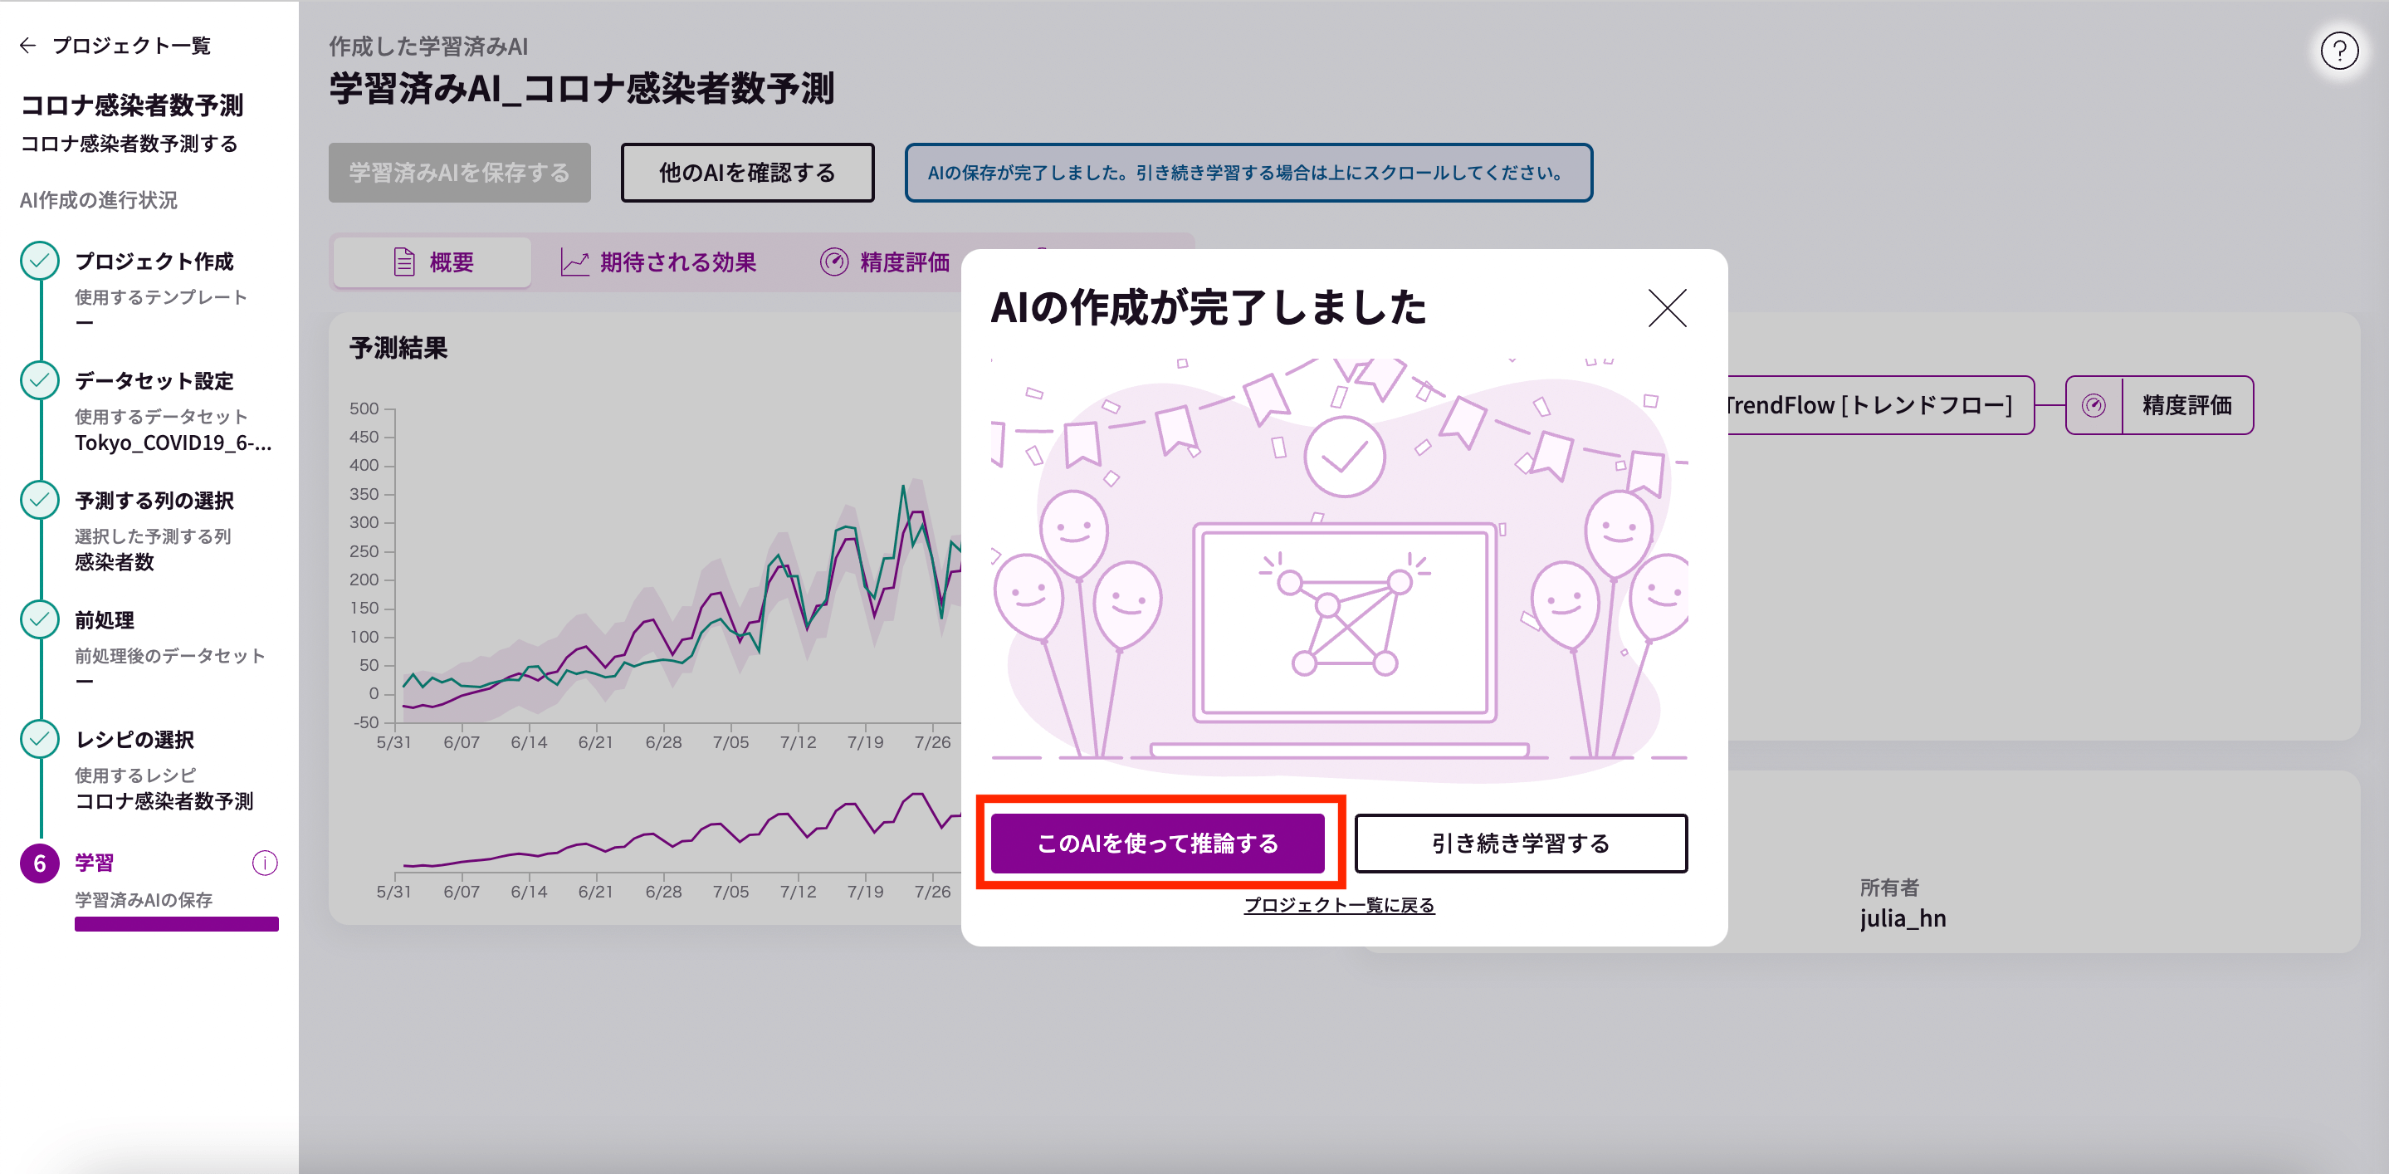Select the 精度評価 tab

(885, 262)
